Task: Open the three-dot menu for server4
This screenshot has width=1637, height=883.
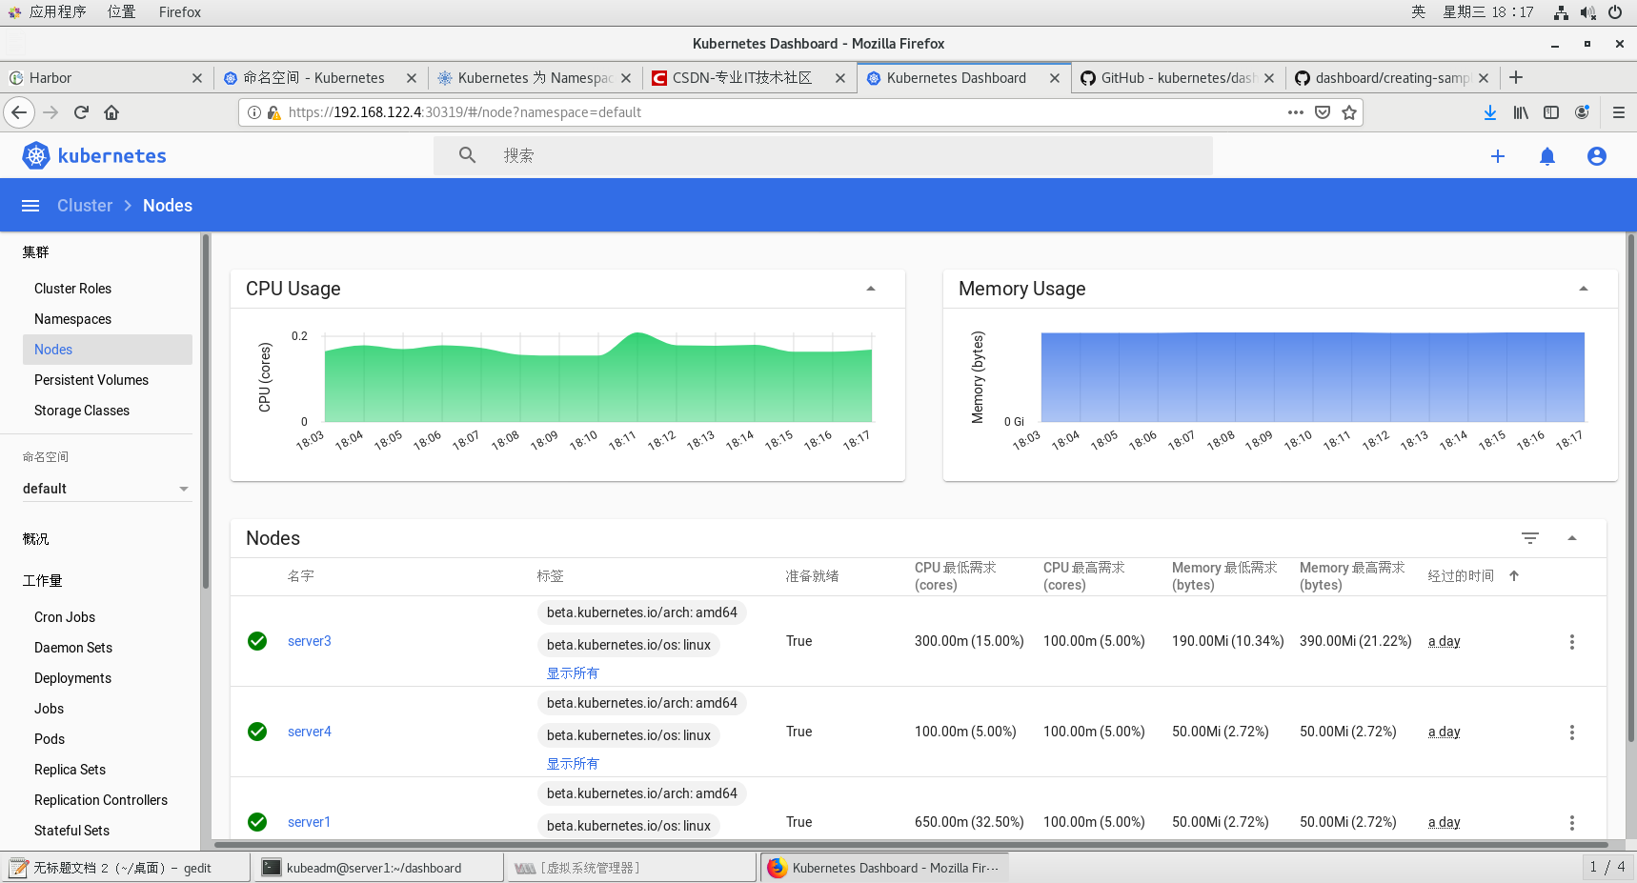Action: (1571, 732)
